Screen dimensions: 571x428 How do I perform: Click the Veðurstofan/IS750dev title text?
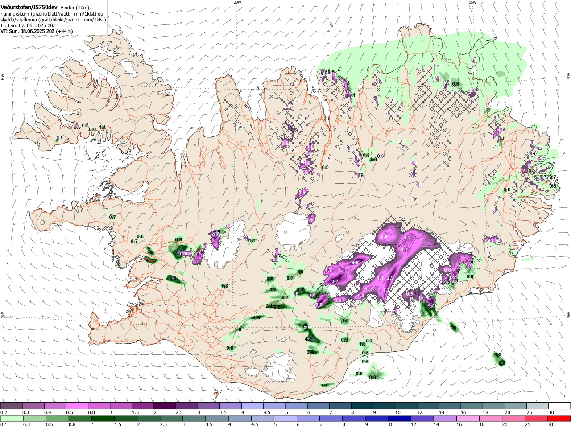point(29,8)
